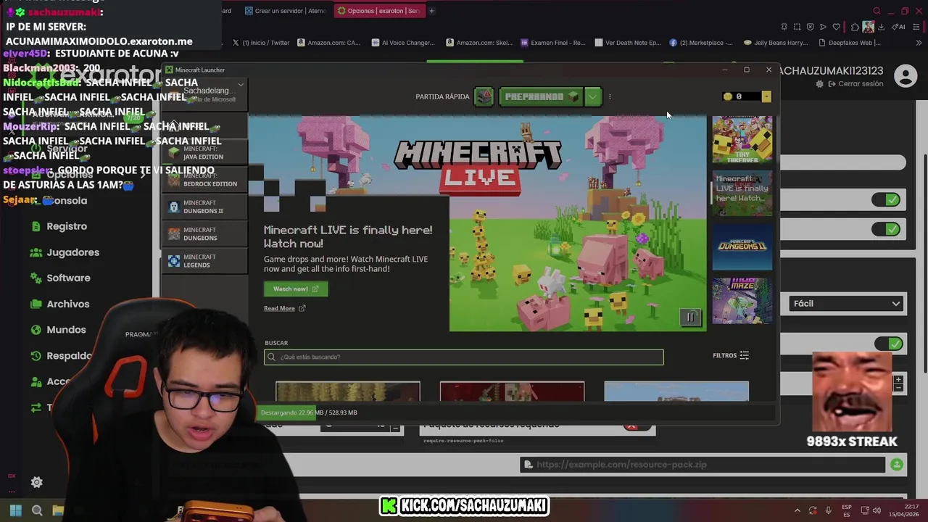Open File Explorer from taskbar
The image size is (928, 522).
(58, 510)
